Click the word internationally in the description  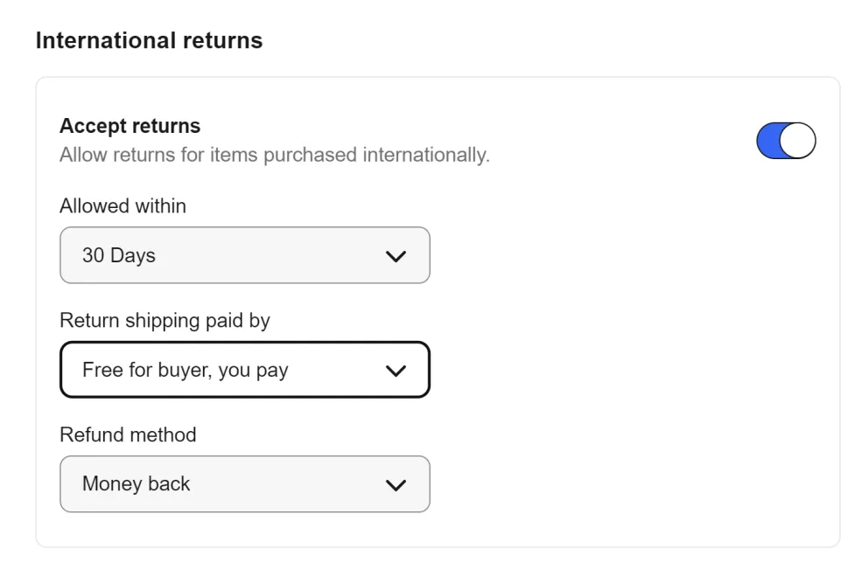tap(426, 155)
